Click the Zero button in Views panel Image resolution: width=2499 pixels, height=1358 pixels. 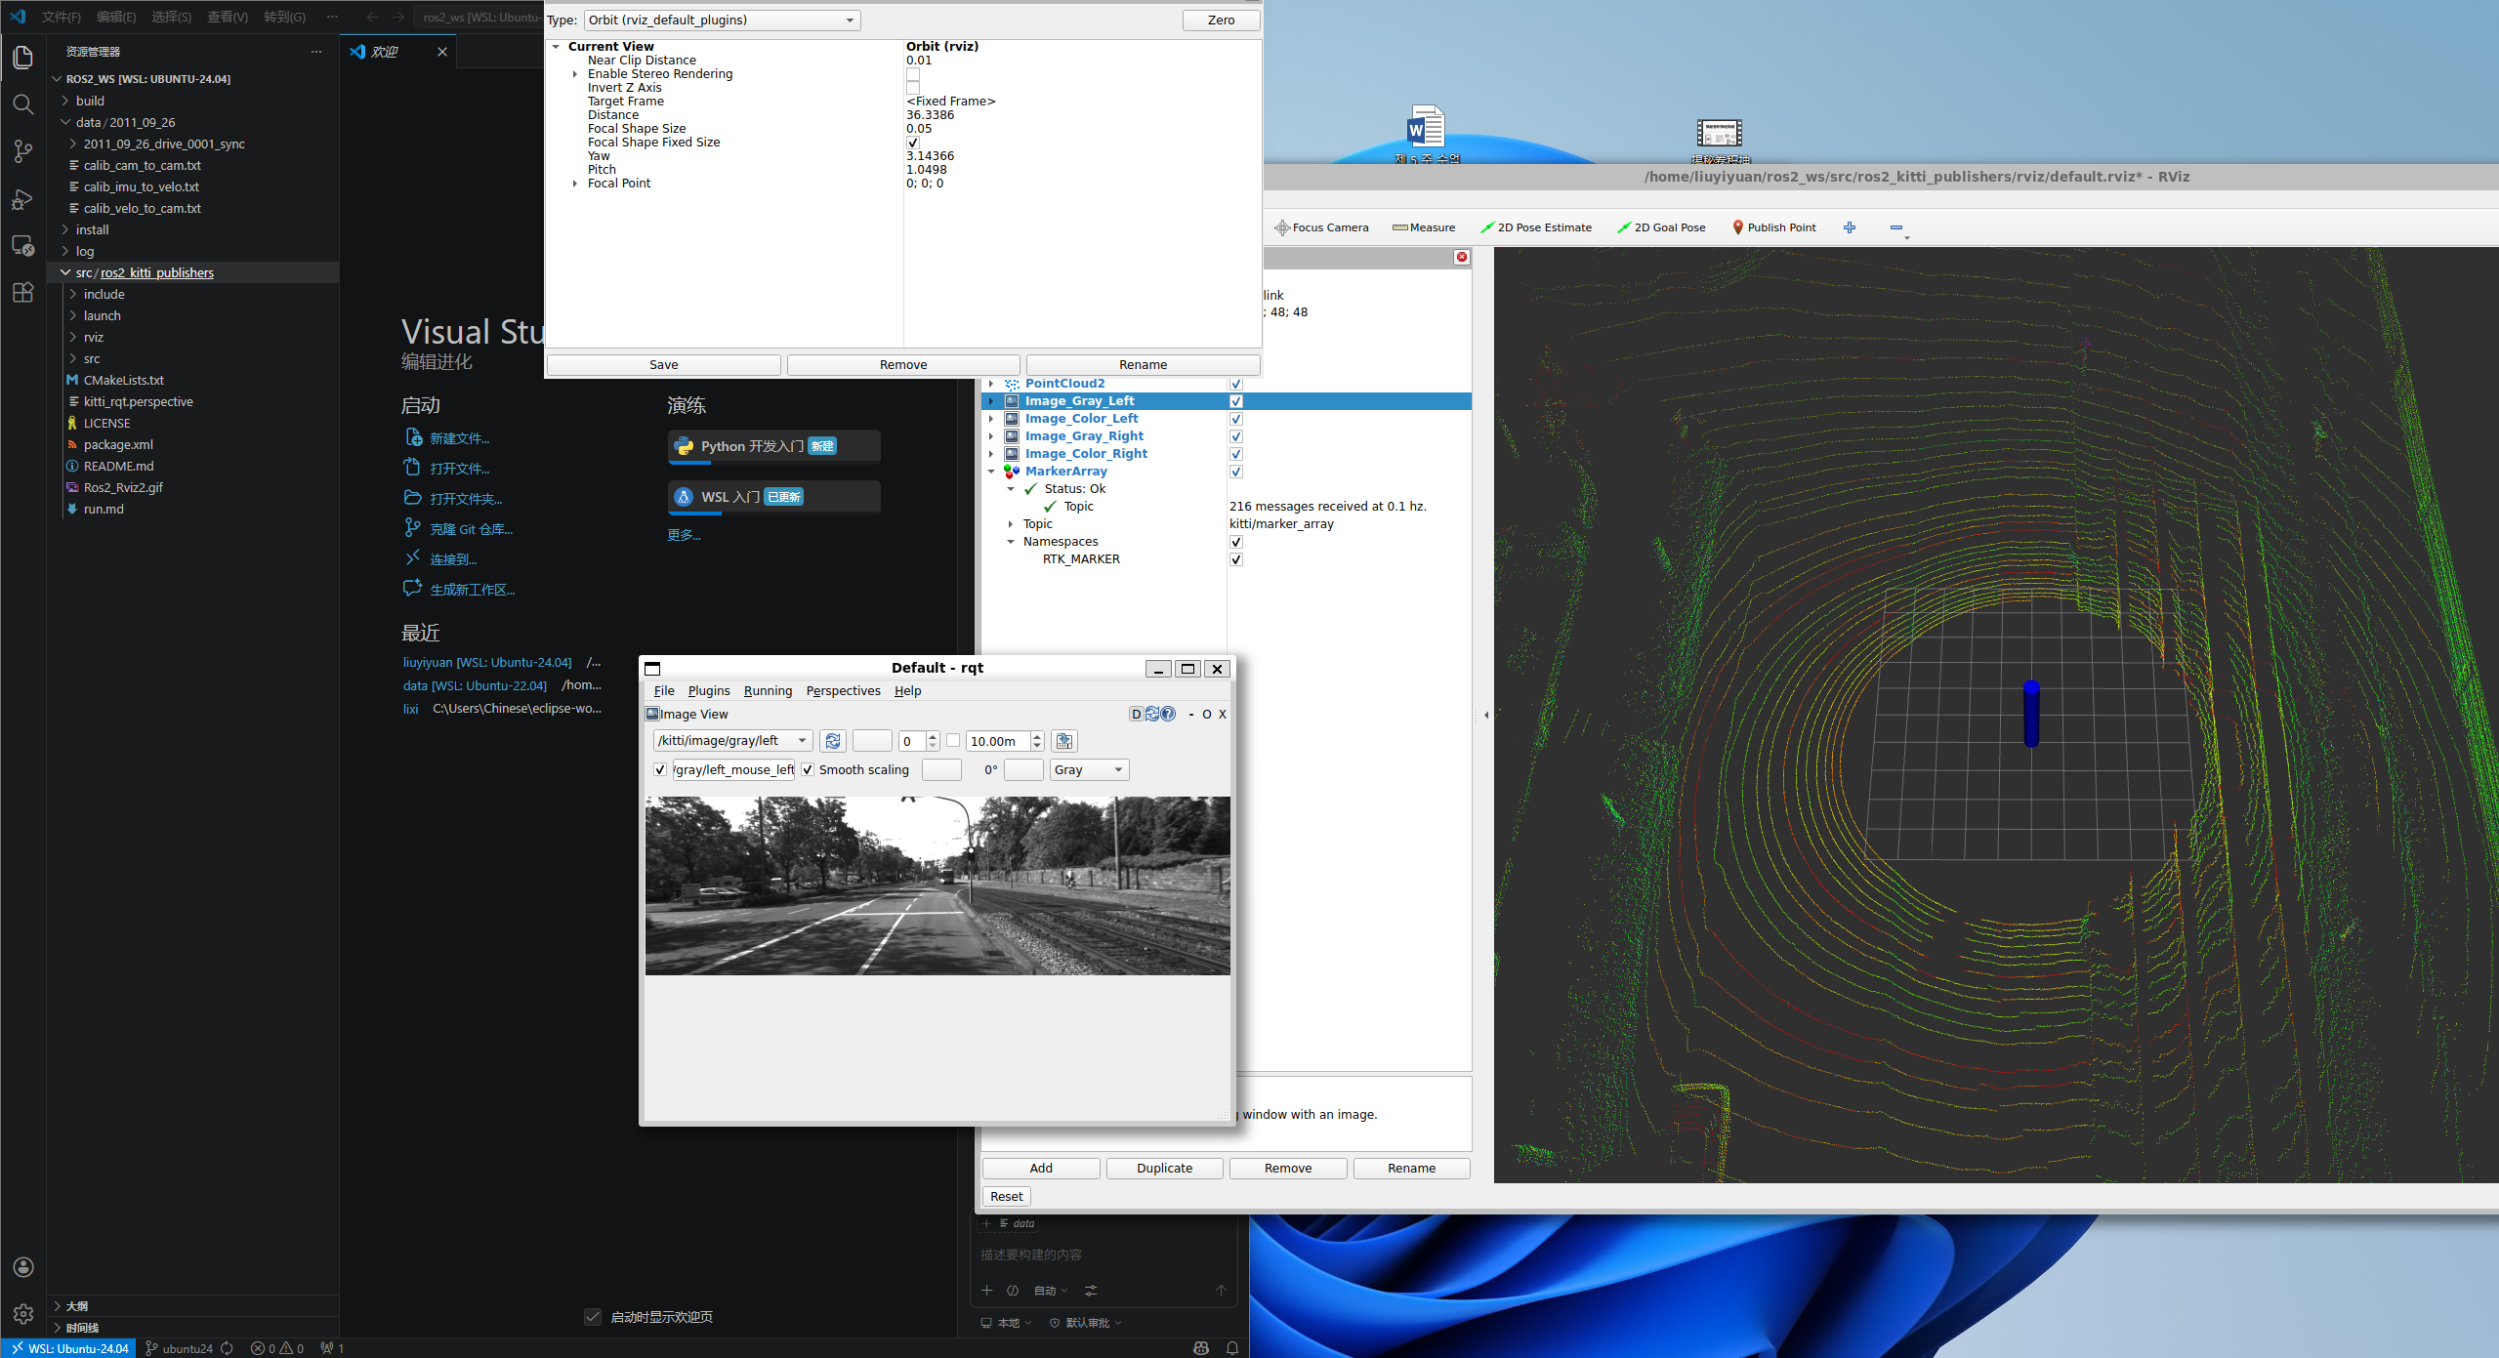(1221, 21)
